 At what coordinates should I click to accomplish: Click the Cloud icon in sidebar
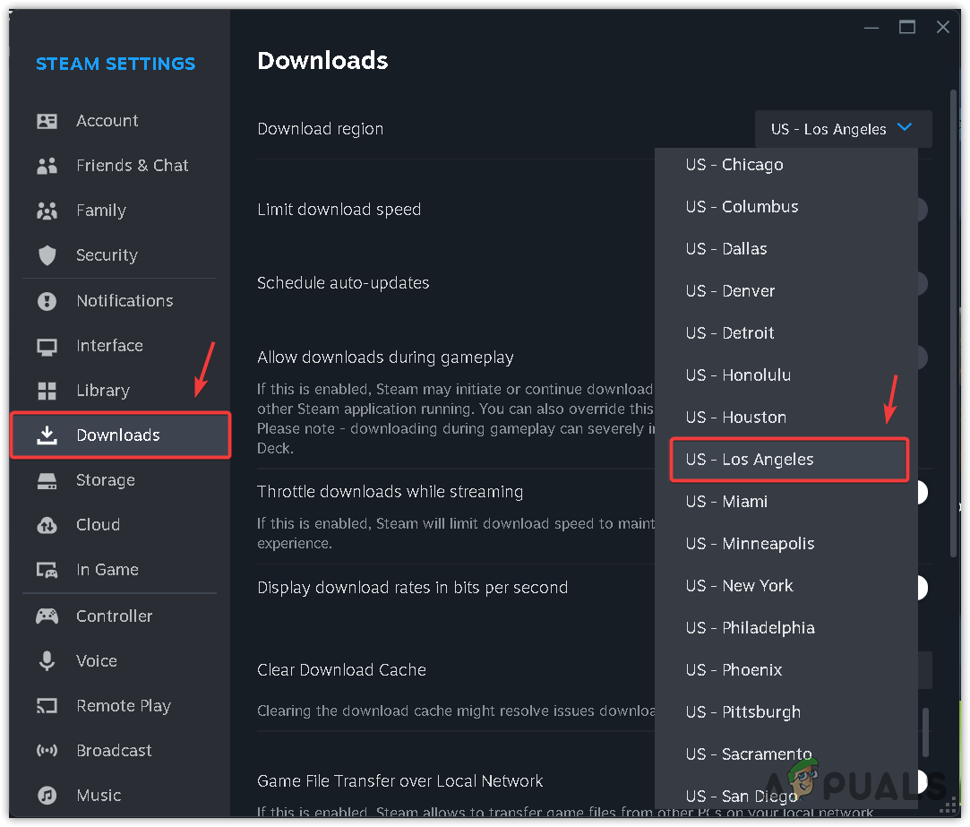[47, 525]
